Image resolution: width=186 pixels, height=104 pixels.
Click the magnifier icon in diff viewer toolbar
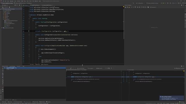click(109, 68)
